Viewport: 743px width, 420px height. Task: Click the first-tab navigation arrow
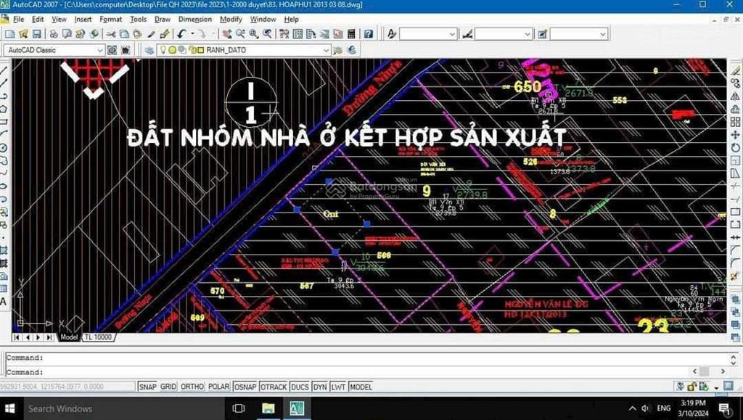click(x=17, y=337)
